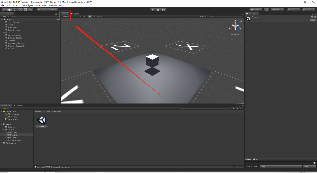Switch to the Game tab

[75, 14]
